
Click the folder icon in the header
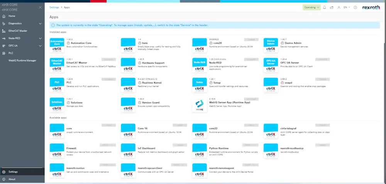(x=332, y=7)
